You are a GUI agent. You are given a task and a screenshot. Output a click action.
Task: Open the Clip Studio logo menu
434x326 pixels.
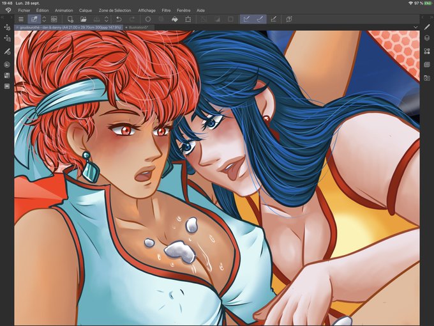click(x=8, y=10)
